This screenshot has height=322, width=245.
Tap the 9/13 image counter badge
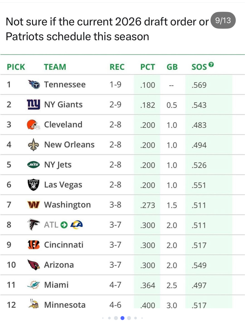pyautogui.click(x=223, y=21)
